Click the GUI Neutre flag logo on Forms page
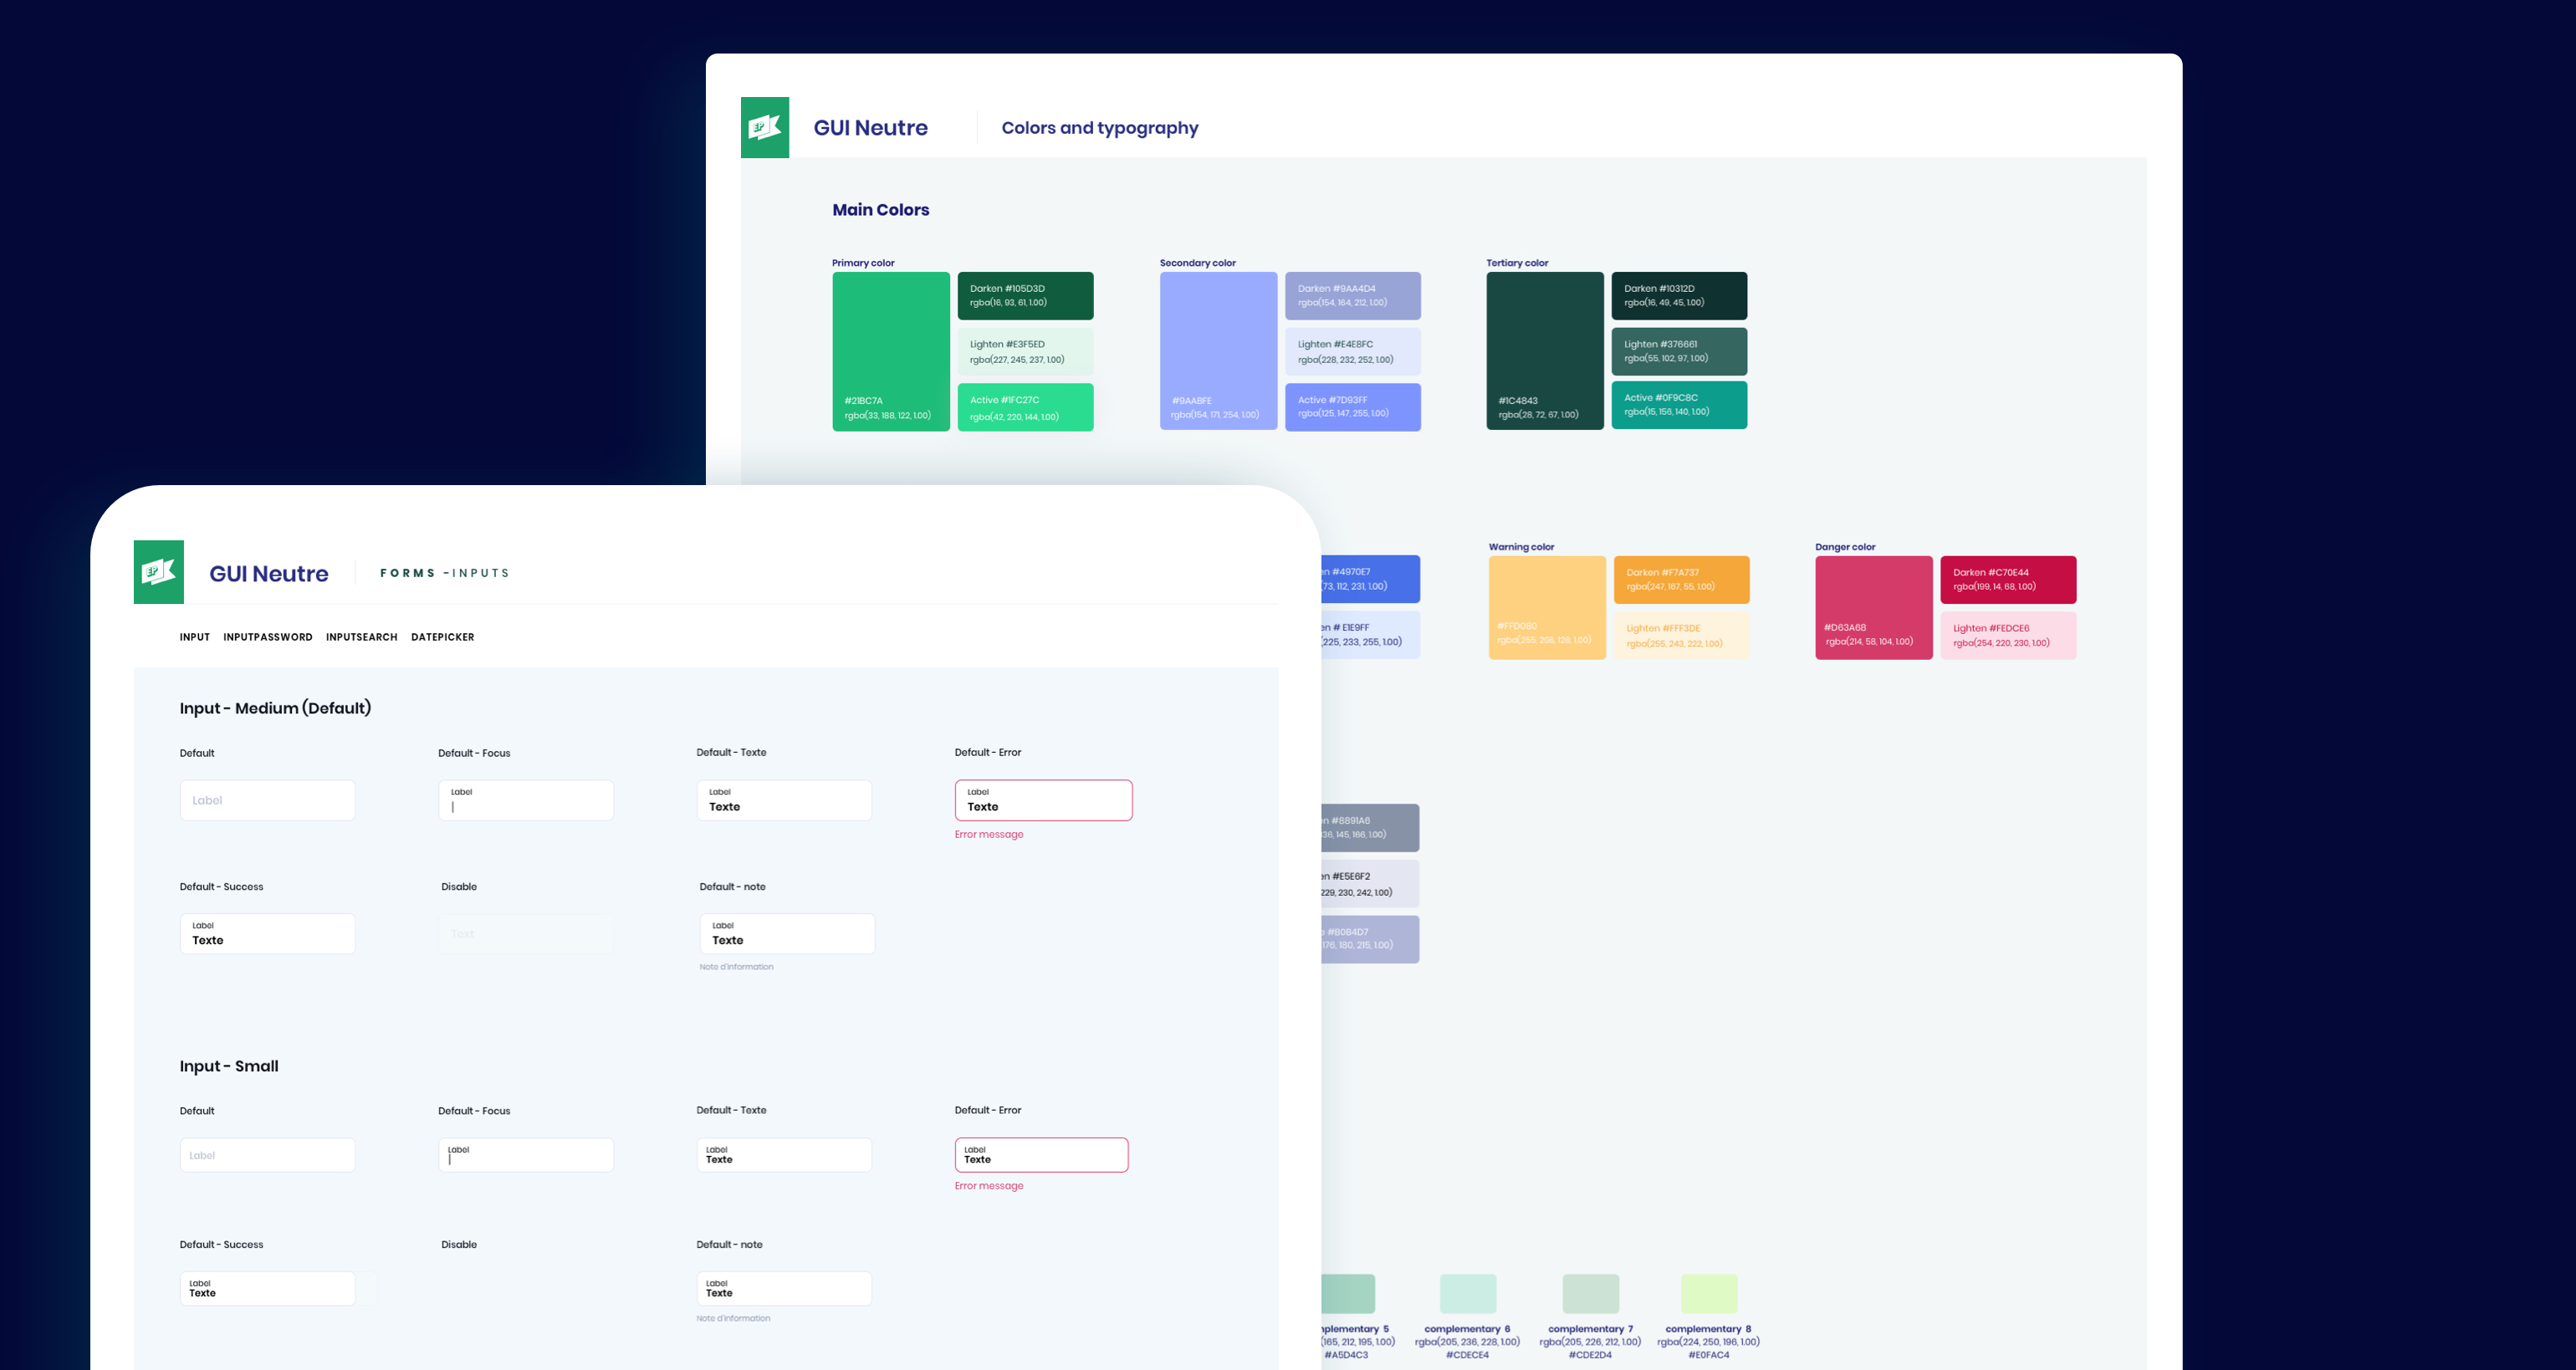2576x1370 pixels. [x=159, y=571]
